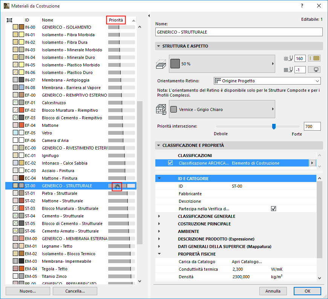Click the foreground pen color swatch
This screenshot has height=299, width=328.
click(x=314, y=58)
